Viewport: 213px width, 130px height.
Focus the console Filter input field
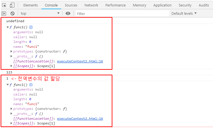[x=123, y=14]
